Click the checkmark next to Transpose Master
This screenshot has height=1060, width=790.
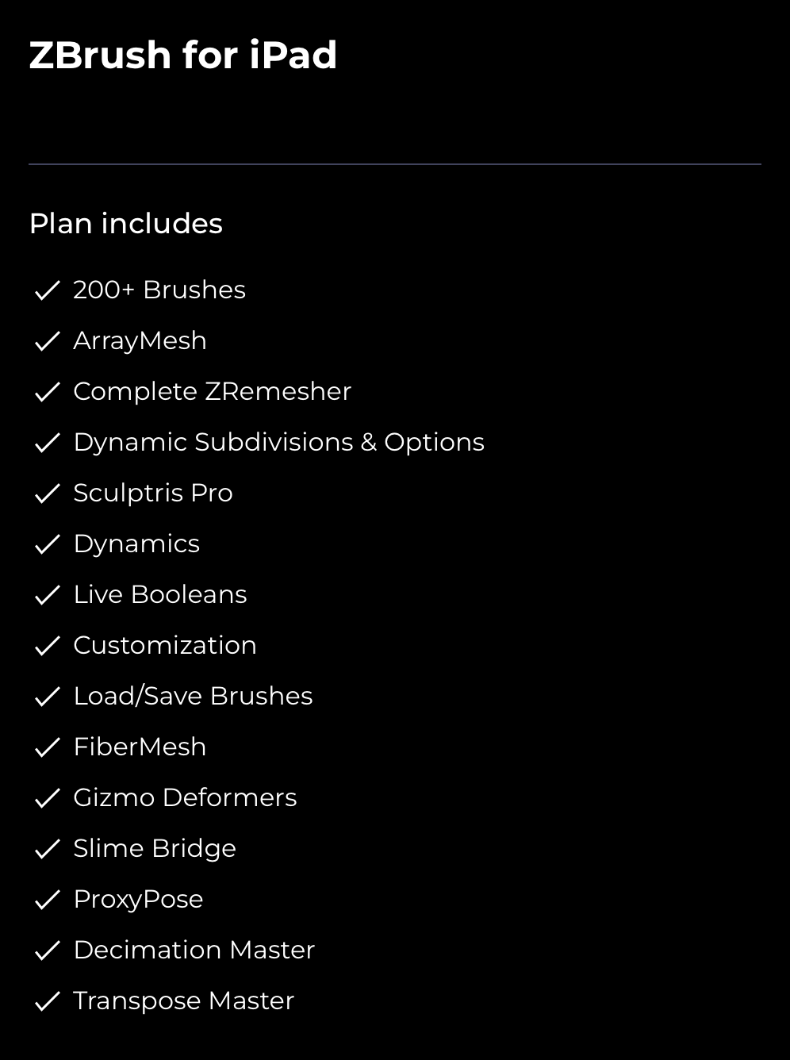[48, 1001]
